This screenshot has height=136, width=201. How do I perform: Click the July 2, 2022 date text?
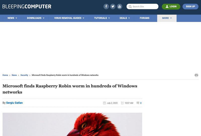click(112, 103)
